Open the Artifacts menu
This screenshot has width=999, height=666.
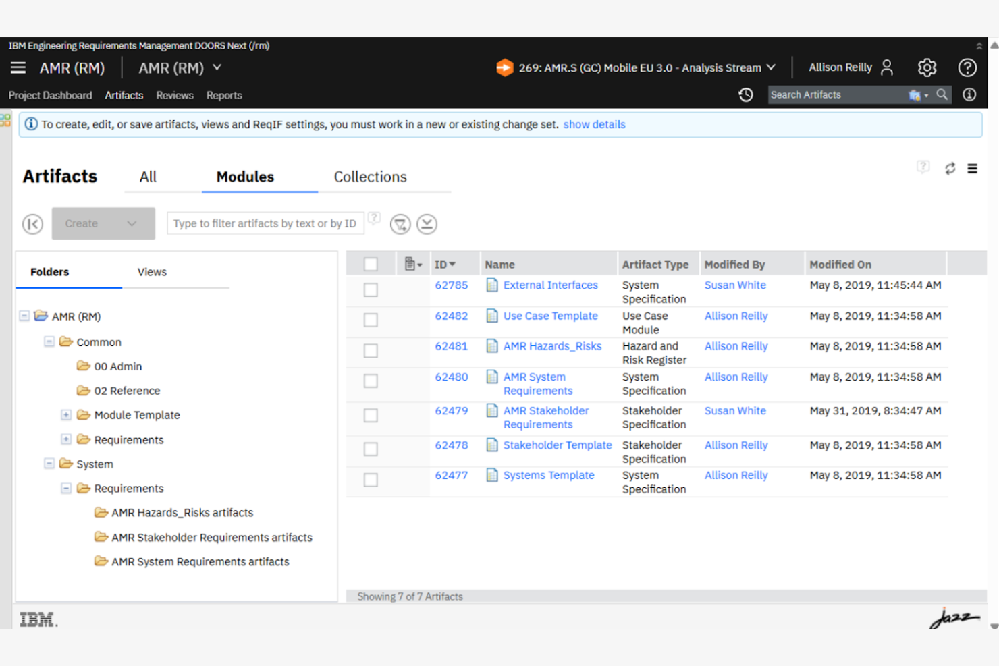coord(124,95)
